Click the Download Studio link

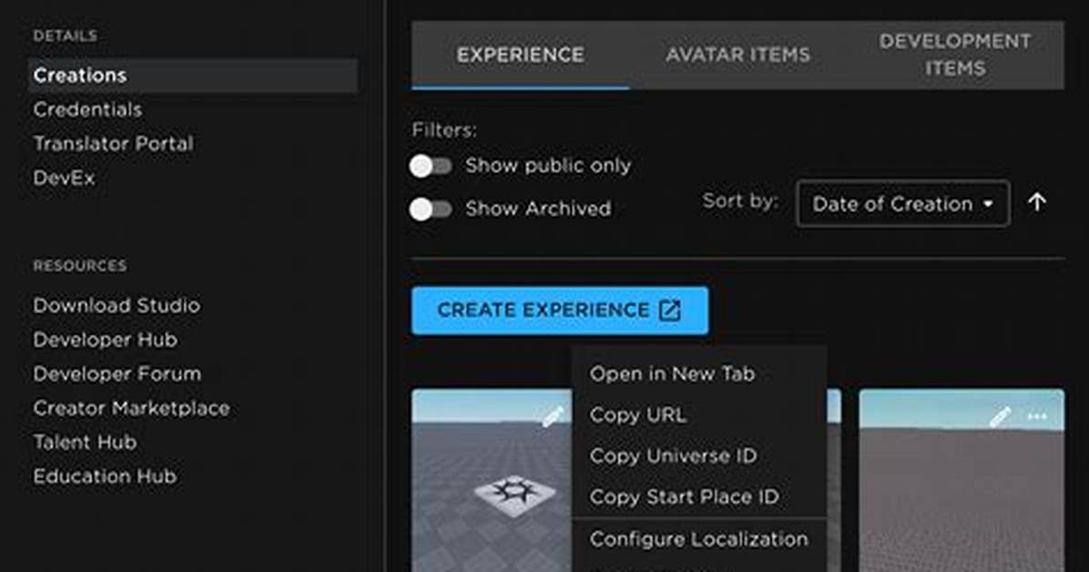(117, 305)
